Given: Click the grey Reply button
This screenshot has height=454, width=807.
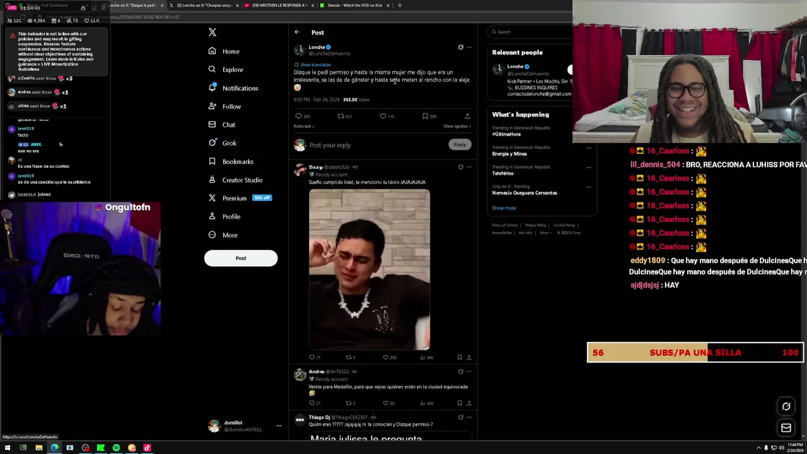Looking at the screenshot, I should tap(460, 144).
